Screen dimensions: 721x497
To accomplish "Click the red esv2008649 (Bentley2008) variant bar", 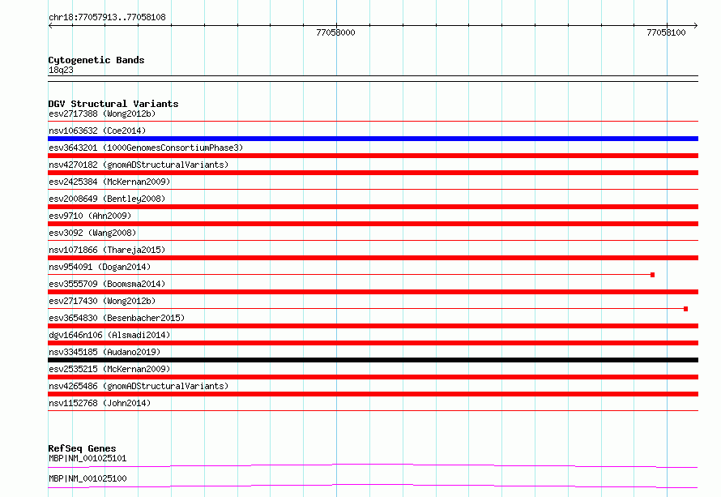I will pyautogui.click(x=373, y=207).
